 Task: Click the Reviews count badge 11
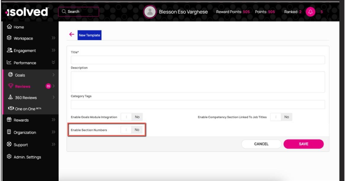pyautogui.click(x=48, y=86)
